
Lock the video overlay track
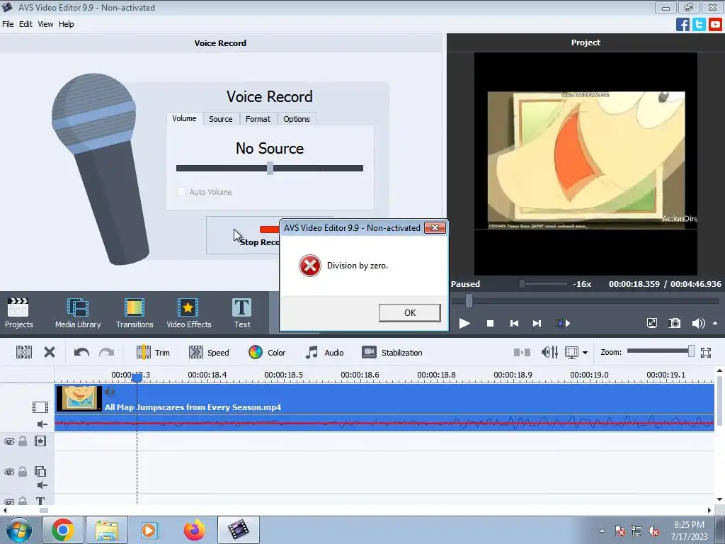(23, 472)
